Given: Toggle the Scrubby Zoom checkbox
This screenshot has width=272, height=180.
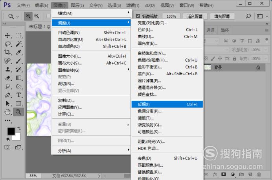Looking at the screenshot, I should [x=138, y=16].
